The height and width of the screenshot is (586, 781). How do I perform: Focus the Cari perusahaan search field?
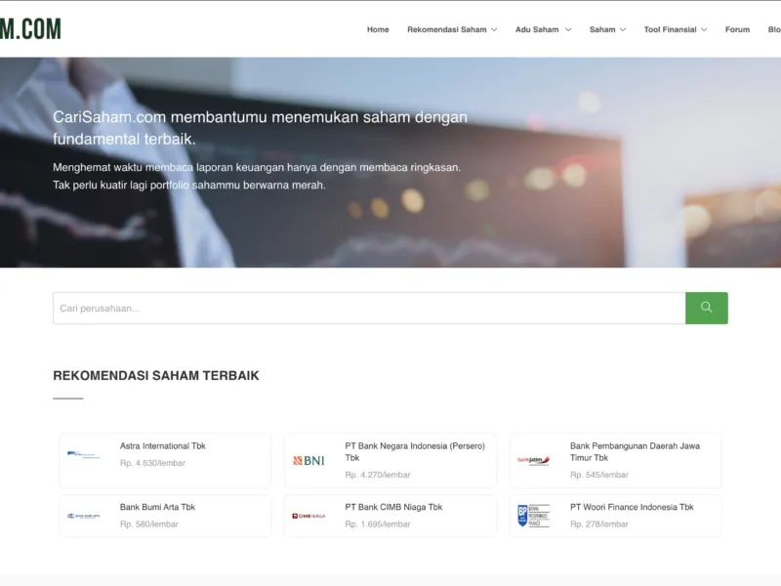[x=369, y=308]
